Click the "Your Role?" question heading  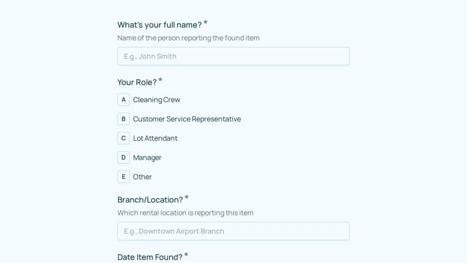click(x=137, y=82)
